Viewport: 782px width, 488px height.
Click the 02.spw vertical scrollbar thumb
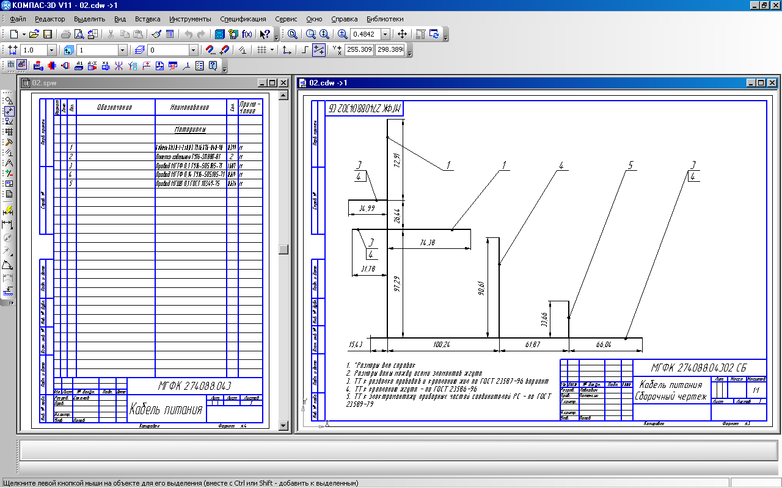(x=282, y=249)
